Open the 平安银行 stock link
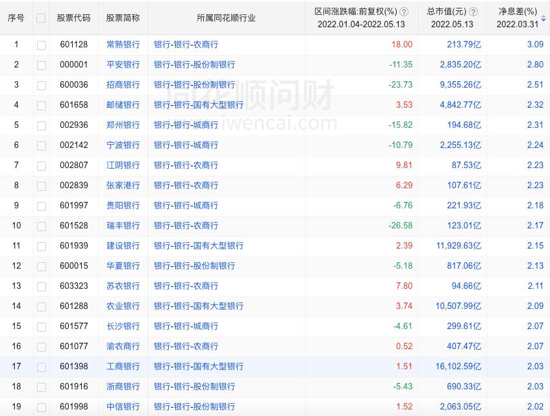This screenshot has height=416, width=550. point(123,65)
